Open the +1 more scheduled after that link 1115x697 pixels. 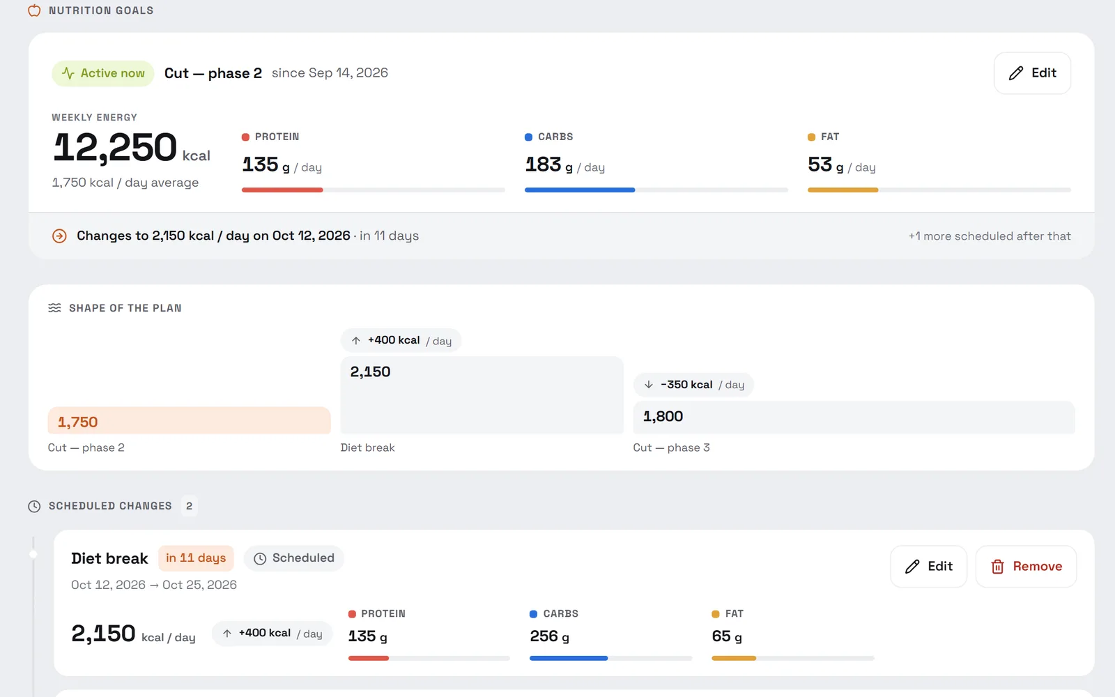(990, 236)
